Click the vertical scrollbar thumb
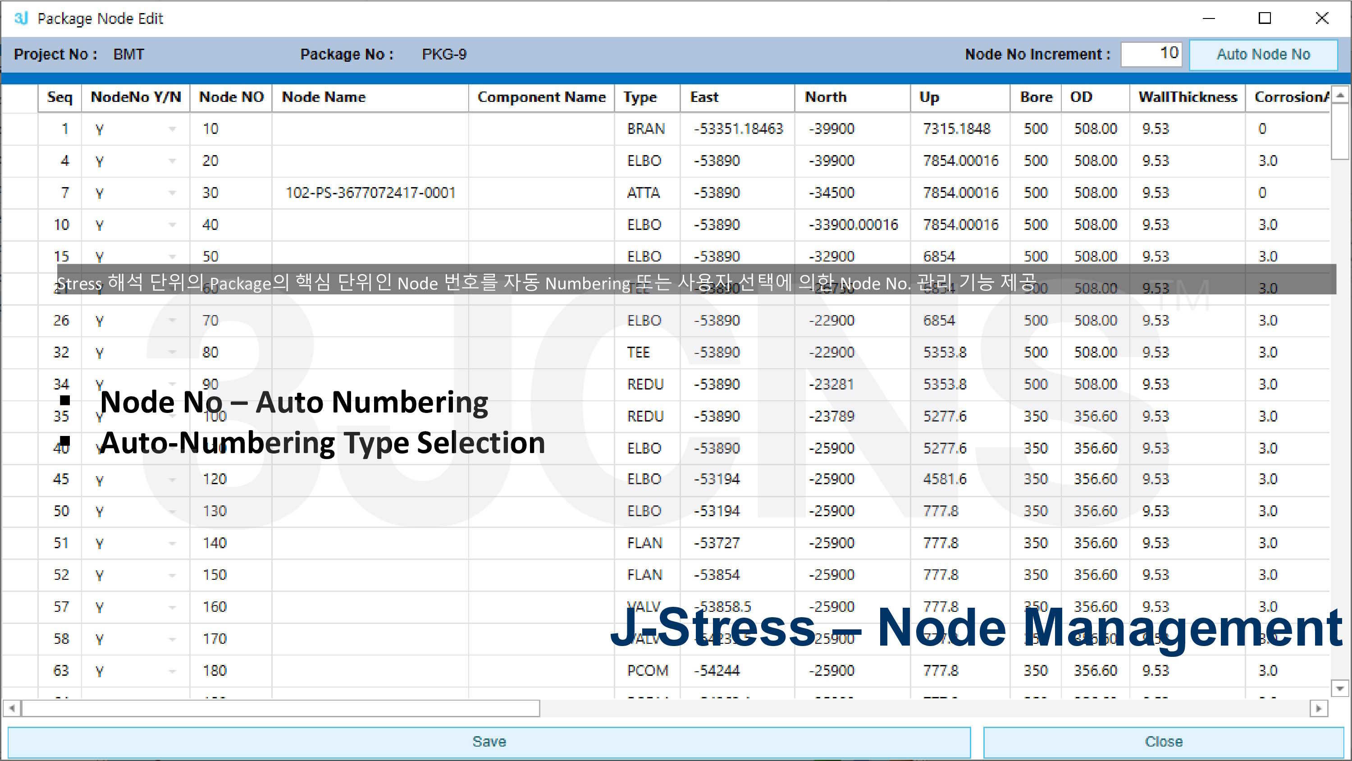The image size is (1352, 761). pos(1340,131)
